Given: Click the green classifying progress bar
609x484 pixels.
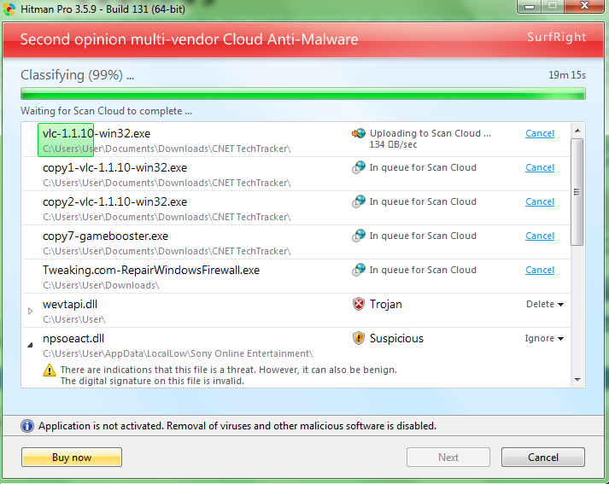Looking at the screenshot, I should pyautogui.click(x=303, y=94).
